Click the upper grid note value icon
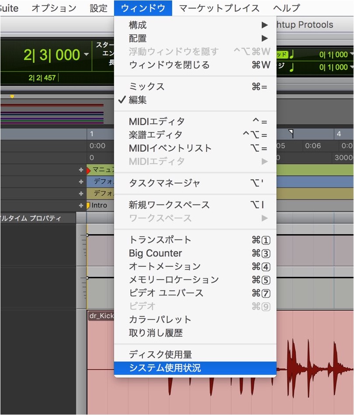Image resolution: width=354 pixels, height=415 pixels. click(x=292, y=54)
